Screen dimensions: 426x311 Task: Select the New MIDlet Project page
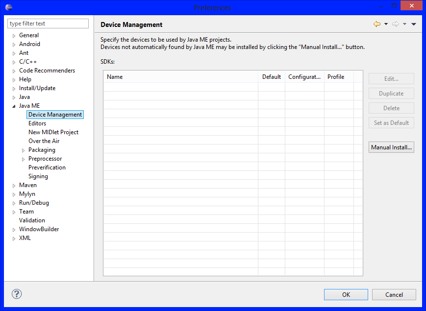(53, 132)
